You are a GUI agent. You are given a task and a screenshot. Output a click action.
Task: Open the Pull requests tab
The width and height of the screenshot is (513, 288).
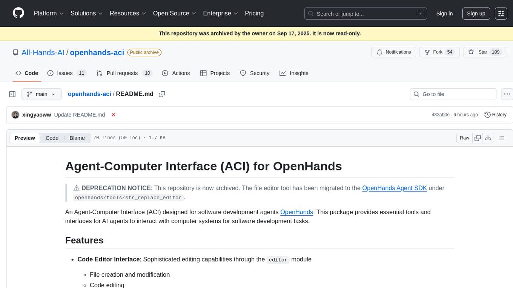124,73
